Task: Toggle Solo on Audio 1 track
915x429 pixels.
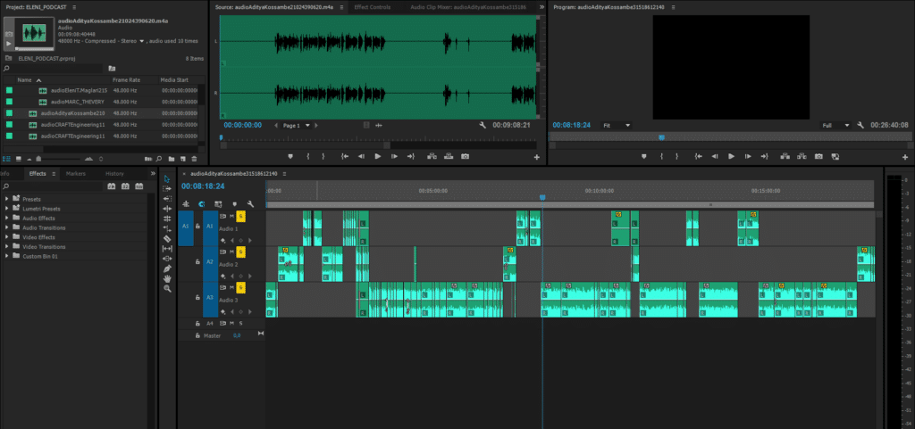Action: [x=240, y=216]
